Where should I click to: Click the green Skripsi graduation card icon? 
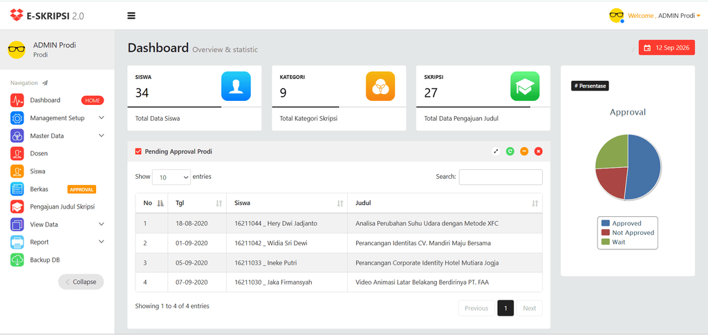pos(525,86)
